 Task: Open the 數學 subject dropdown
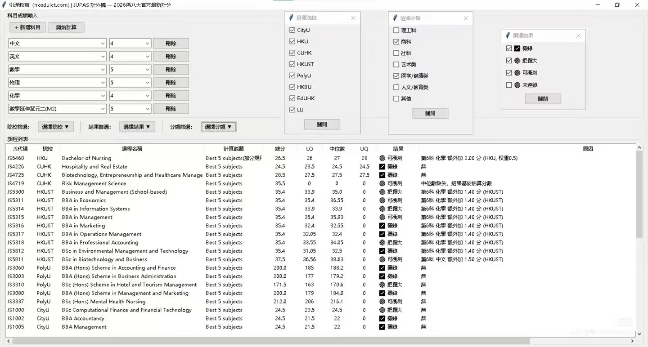102,70
